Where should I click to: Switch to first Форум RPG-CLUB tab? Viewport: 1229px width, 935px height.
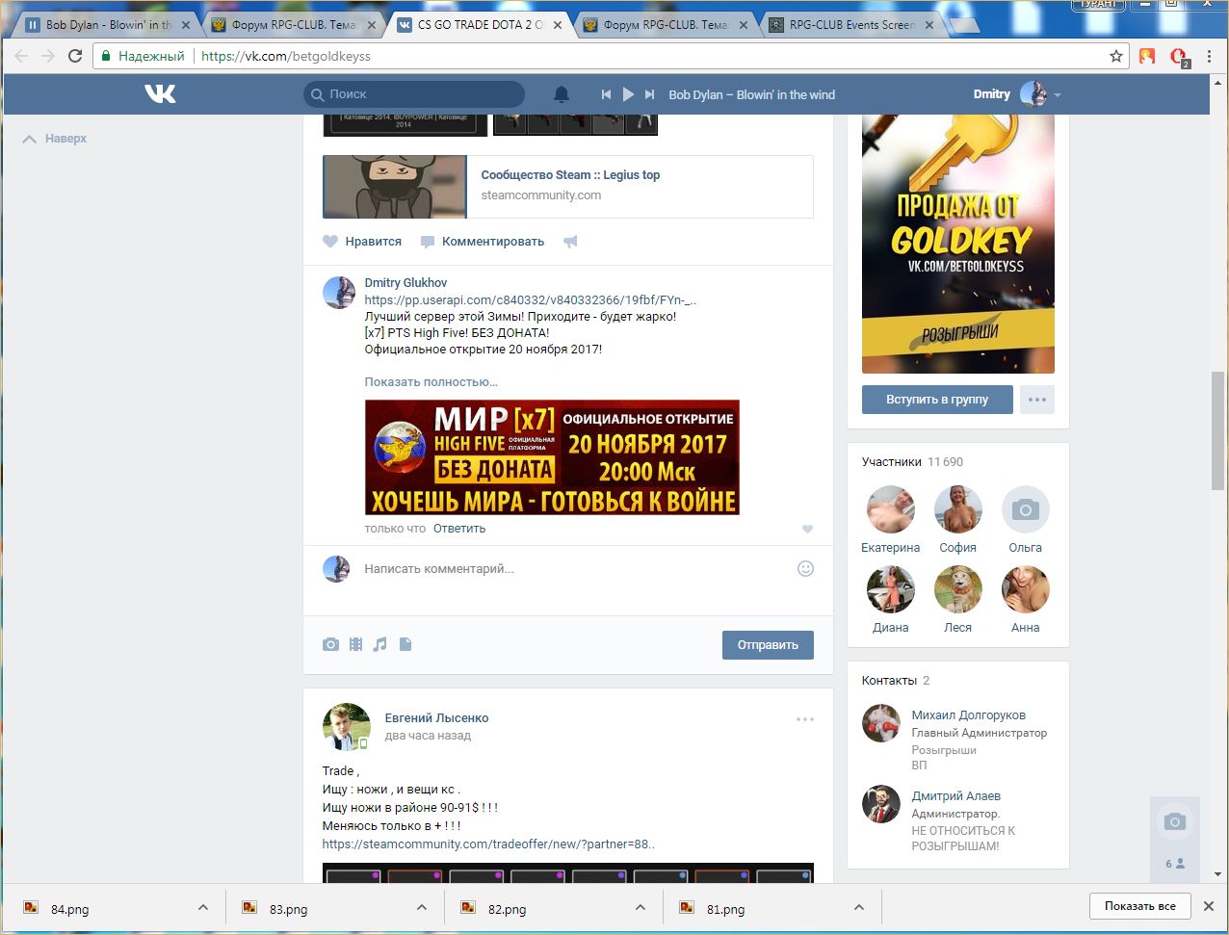[295, 25]
